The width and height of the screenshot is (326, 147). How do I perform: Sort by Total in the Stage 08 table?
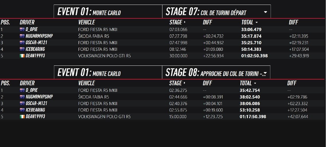coord(248,83)
